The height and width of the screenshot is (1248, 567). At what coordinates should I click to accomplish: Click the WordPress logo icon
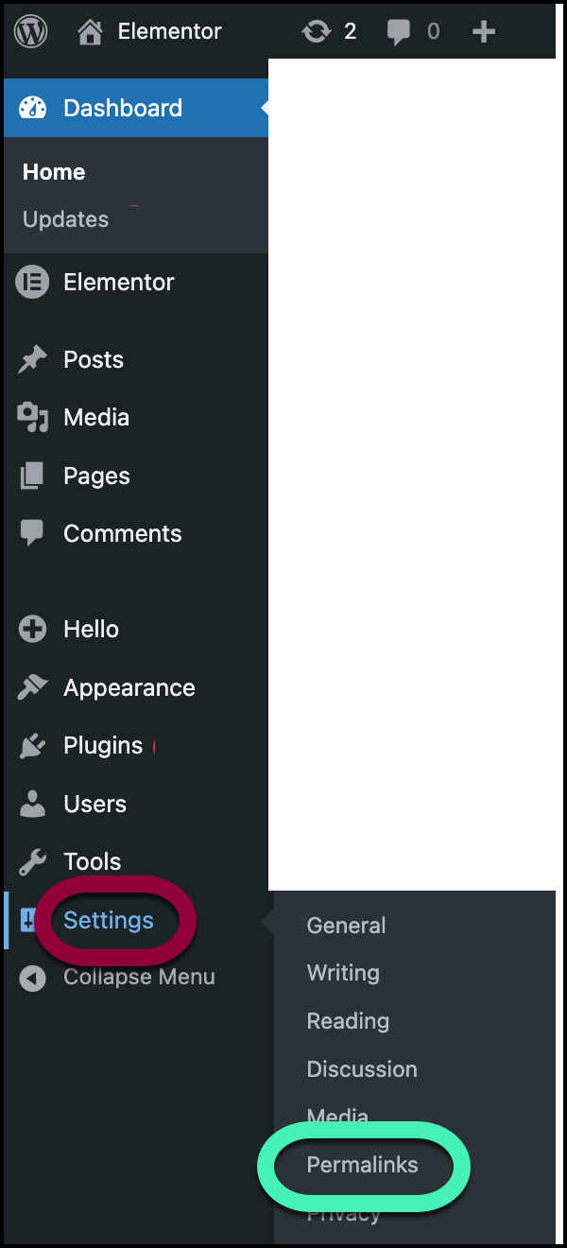(x=30, y=32)
